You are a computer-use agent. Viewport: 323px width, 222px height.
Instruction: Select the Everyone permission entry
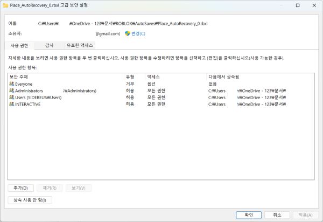pos(161,84)
